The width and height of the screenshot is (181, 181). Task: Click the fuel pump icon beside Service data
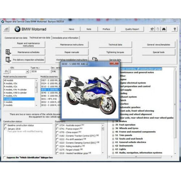pos(95,59)
